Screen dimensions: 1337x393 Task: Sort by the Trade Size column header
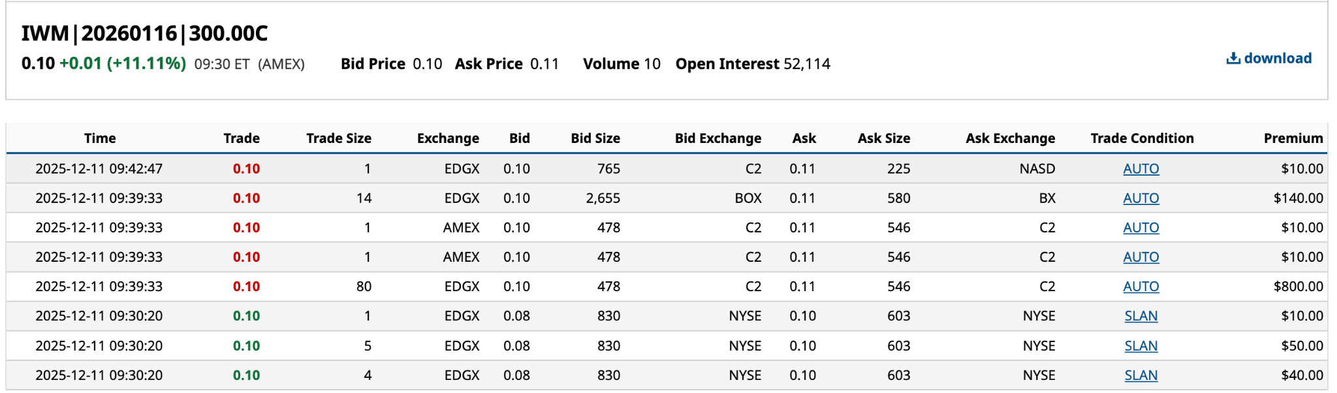point(338,138)
